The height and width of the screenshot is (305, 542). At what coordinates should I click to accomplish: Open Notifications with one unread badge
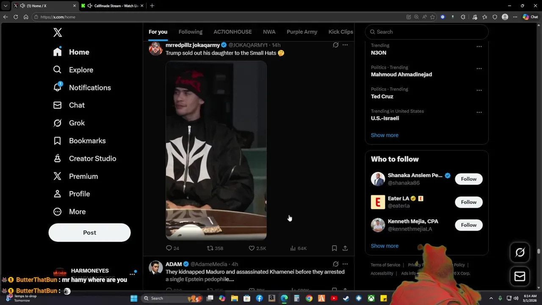pos(82,88)
